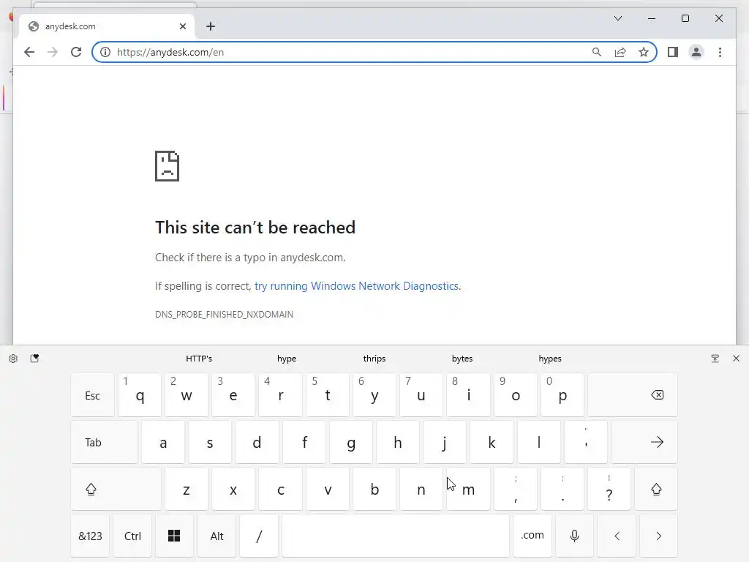The height and width of the screenshot is (562, 749).
Task: Tap the Windows logo key
Action: tap(174, 536)
